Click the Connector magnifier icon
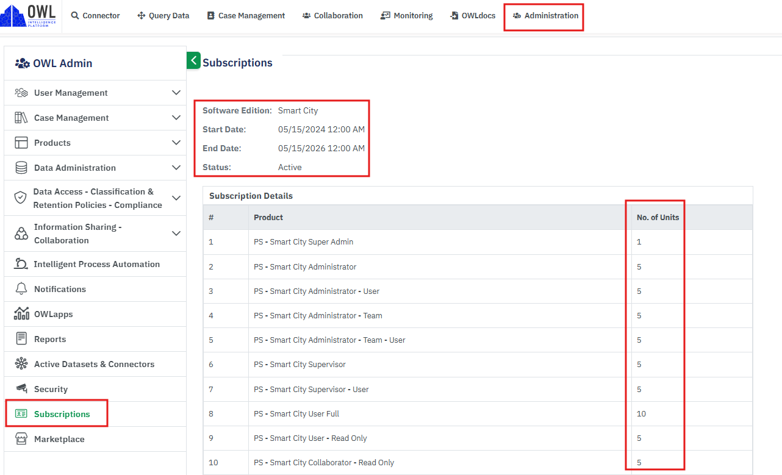 (x=75, y=16)
